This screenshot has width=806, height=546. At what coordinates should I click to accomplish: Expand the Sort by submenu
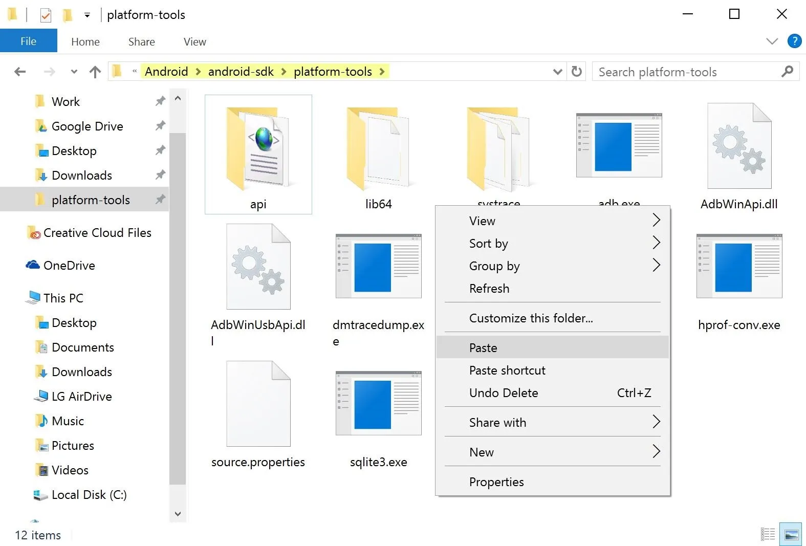(657, 243)
